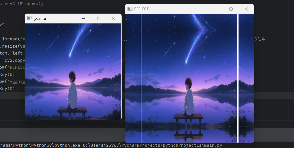This screenshot has height=148, width=294.
Task: Click the '= cv2.copy' code line
Action: coord(12,60)
